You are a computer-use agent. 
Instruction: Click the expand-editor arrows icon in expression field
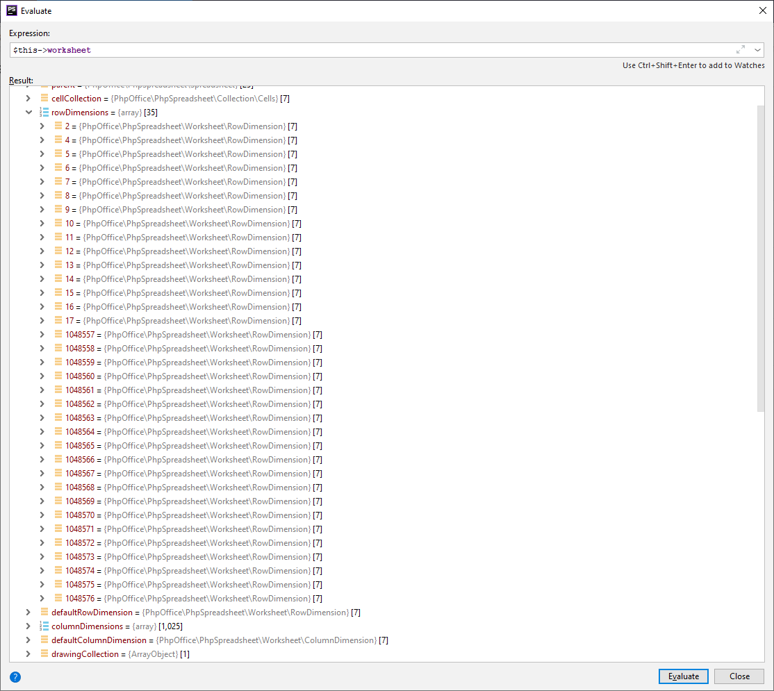click(x=741, y=49)
